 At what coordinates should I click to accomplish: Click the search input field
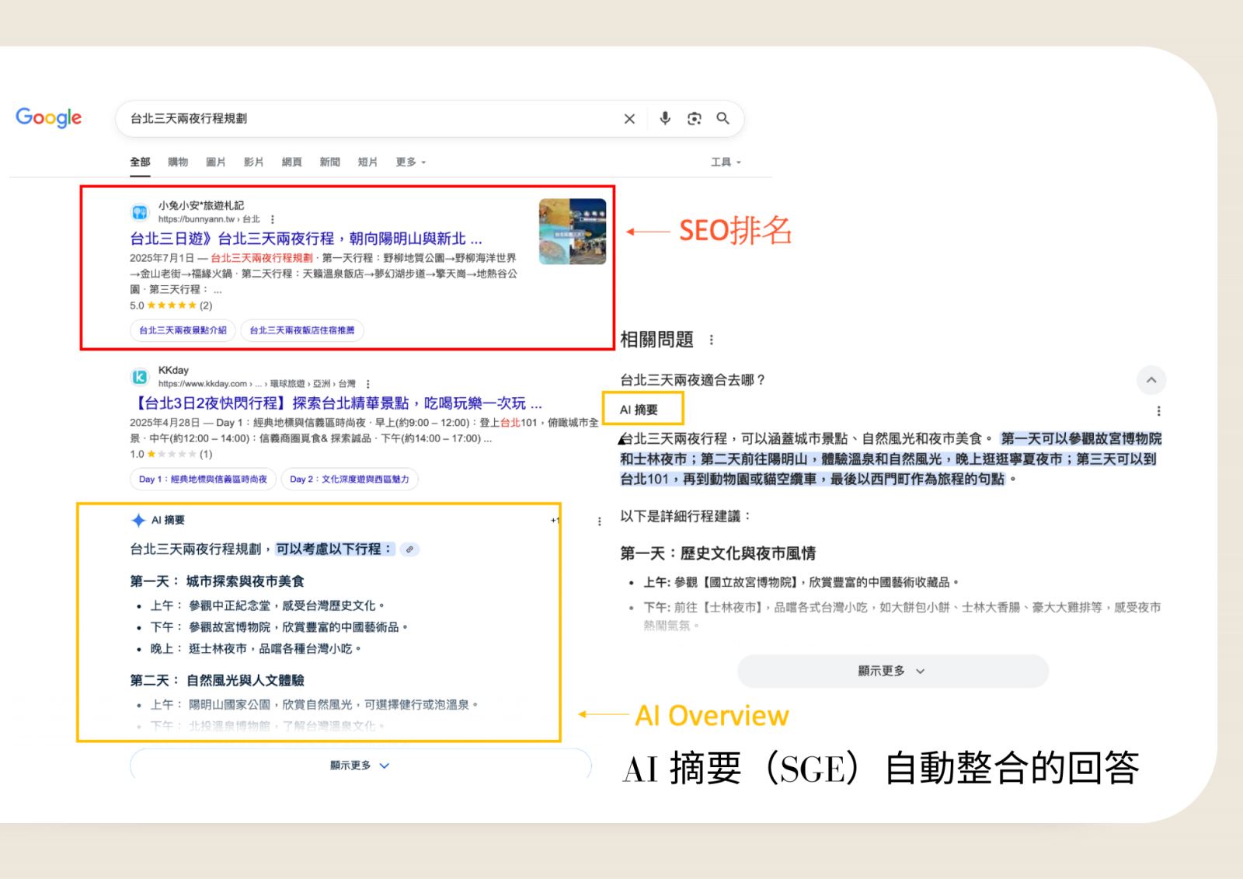(365, 119)
